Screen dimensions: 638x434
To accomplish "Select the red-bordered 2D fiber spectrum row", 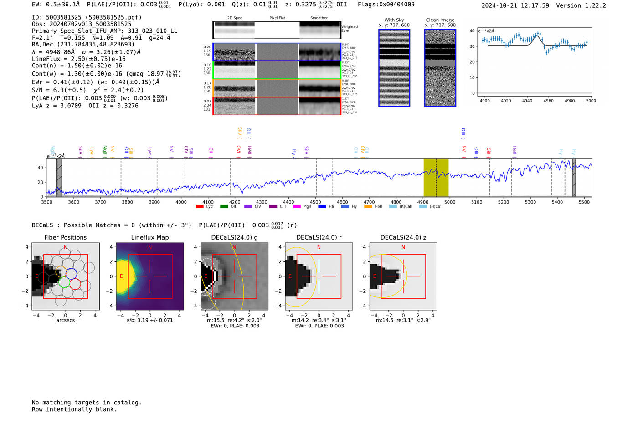I will coord(277,106).
